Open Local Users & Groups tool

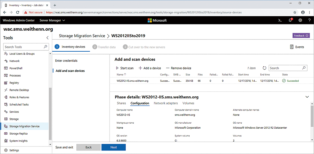(x=22, y=54)
